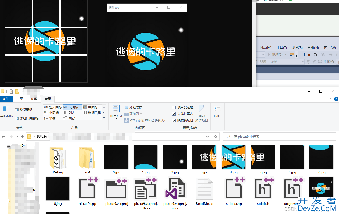Open the 文件 tab in Explorer
This screenshot has width=339, height=214.
click(x=6, y=99)
